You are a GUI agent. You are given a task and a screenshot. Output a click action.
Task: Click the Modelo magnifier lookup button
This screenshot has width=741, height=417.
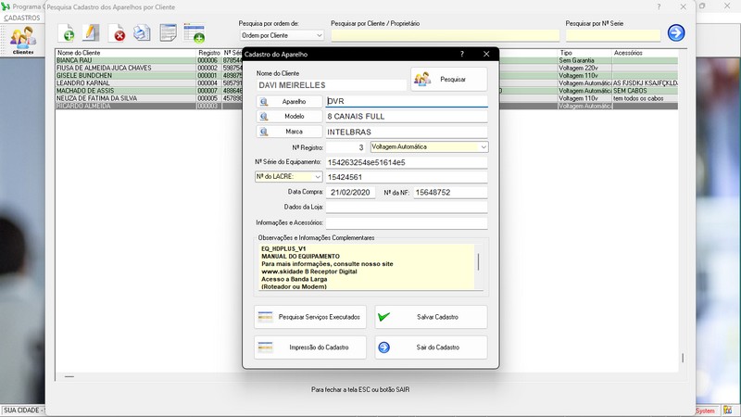[289, 116]
